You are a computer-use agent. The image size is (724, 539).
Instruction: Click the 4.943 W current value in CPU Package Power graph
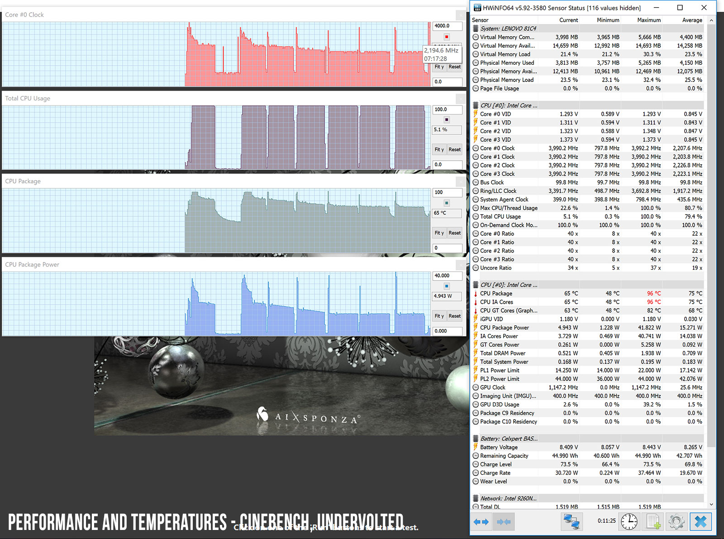(447, 296)
